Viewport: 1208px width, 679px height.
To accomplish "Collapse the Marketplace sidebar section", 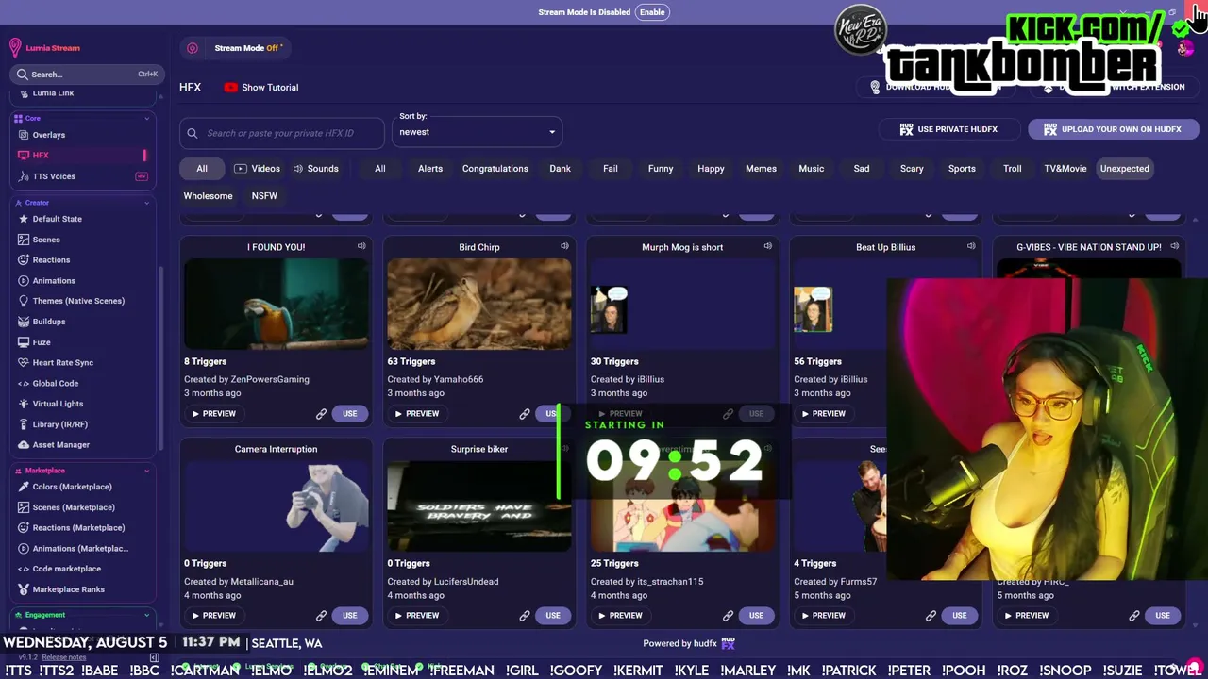I will 146,471.
